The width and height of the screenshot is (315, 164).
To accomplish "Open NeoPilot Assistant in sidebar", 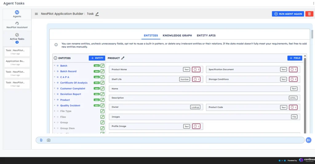I will [17, 25].
